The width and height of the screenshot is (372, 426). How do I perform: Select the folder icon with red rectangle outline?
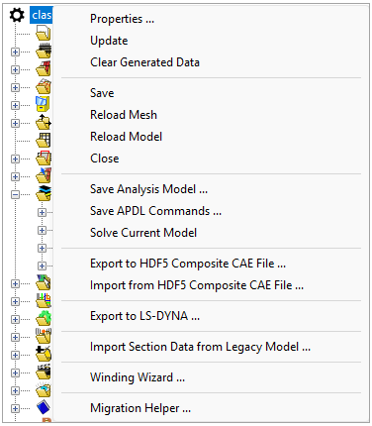tap(44, 159)
